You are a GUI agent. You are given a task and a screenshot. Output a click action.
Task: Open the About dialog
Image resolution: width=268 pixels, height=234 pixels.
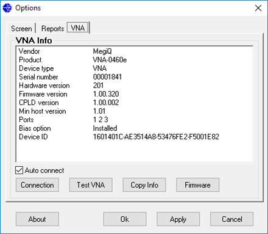pos(37,219)
